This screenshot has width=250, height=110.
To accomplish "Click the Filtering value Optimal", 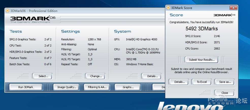I will click(x=92, y=49).
